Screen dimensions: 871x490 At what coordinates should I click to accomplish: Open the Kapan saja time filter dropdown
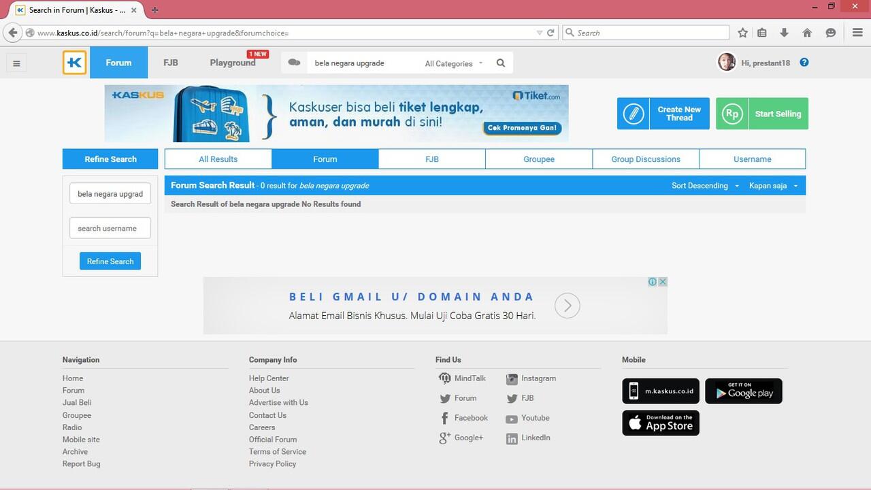click(774, 186)
